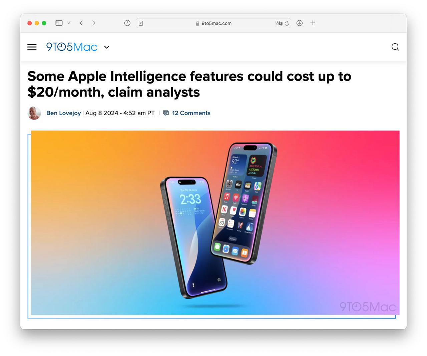The height and width of the screenshot is (356, 427).
Task: Toggle the Reader view icon
Action: pos(141,23)
